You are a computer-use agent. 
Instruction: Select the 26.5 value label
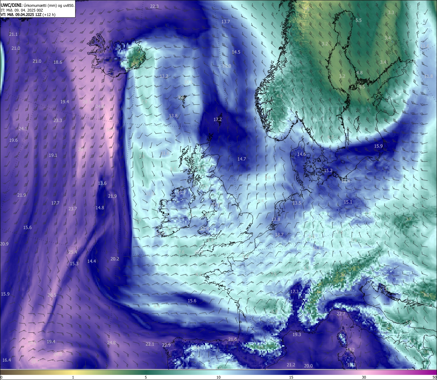[x=52, y=295]
